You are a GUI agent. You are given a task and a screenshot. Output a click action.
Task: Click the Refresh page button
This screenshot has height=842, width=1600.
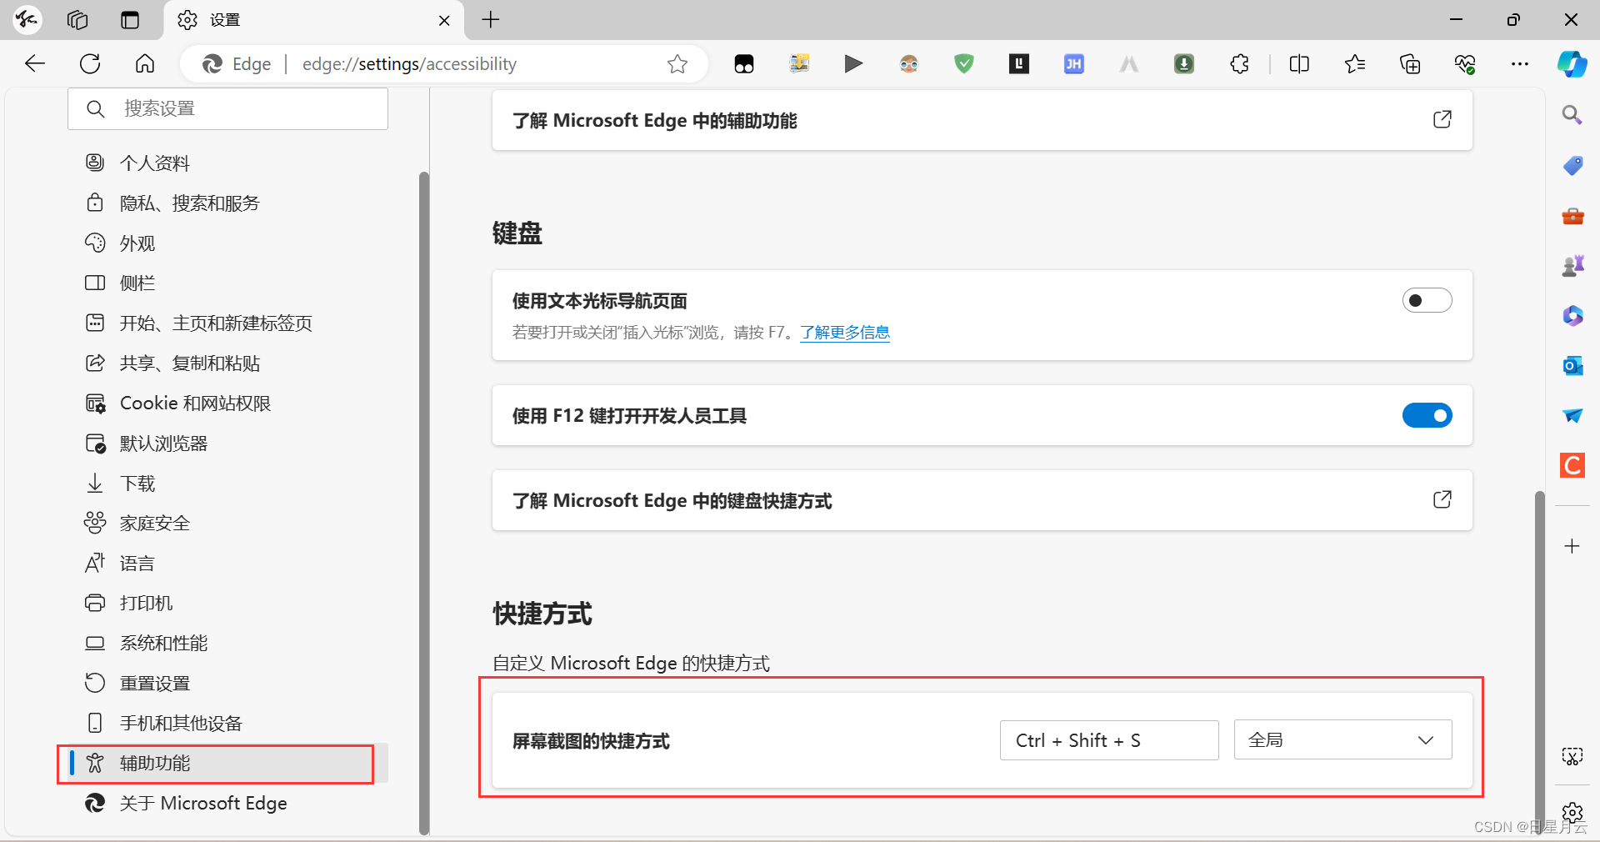point(90,64)
